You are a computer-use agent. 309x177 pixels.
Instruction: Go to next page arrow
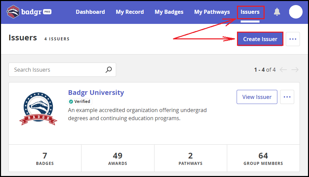coord(295,70)
